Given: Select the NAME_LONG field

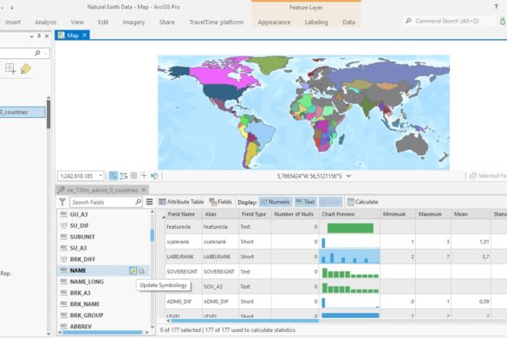Looking at the screenshot, I should [87, 282].
